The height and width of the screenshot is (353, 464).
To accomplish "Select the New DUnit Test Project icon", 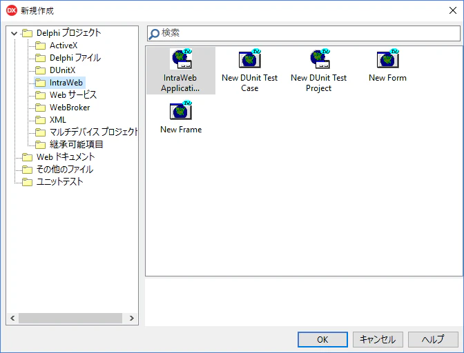I will 319,59.
